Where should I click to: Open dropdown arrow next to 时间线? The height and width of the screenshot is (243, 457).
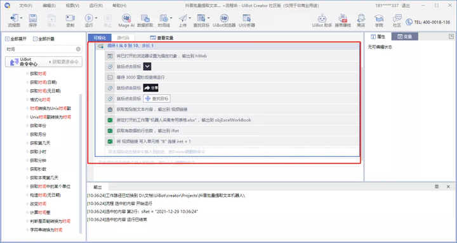tap(171, 18)
